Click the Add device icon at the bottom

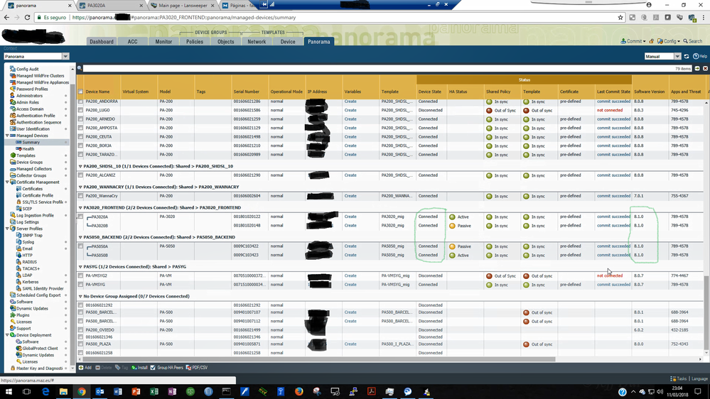click(x=81, y=368)
